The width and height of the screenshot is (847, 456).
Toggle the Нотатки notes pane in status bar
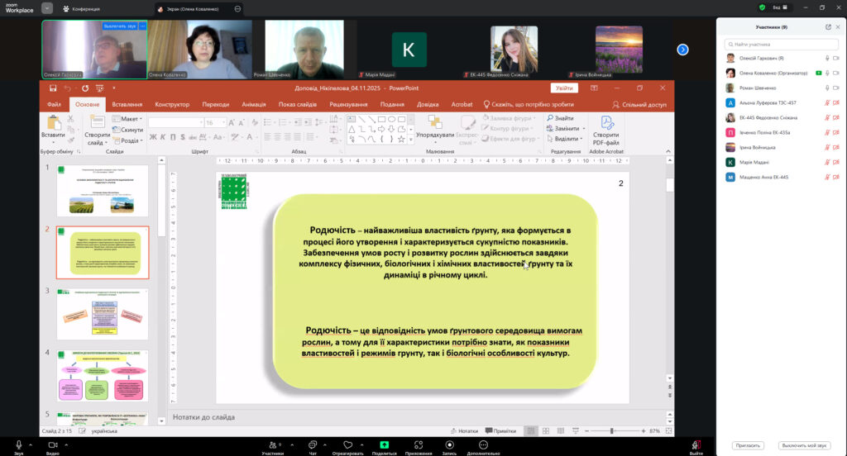click(463, 431)
